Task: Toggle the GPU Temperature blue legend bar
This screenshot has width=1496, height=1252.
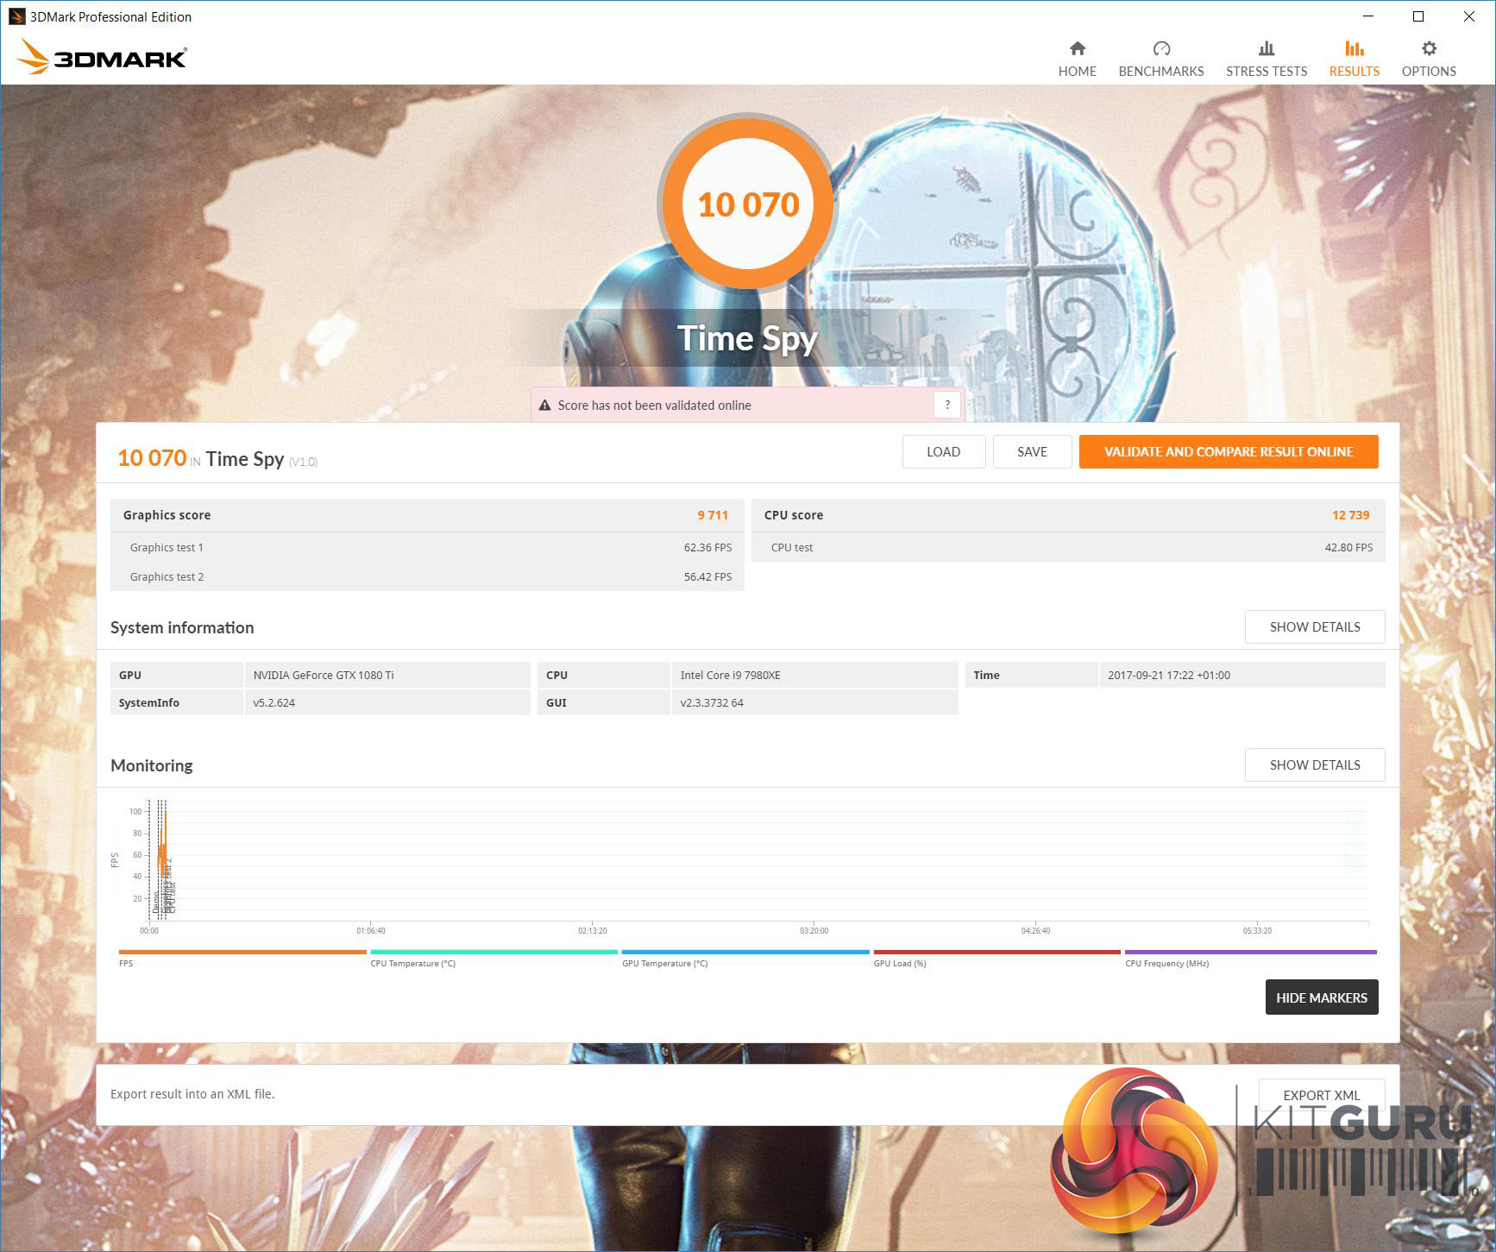Action: point(745,953)
